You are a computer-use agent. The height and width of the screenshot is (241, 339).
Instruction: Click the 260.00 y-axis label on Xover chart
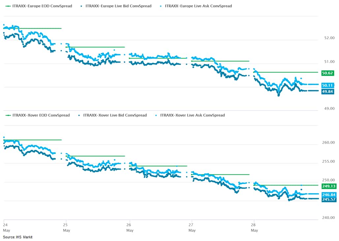[328, 143]
